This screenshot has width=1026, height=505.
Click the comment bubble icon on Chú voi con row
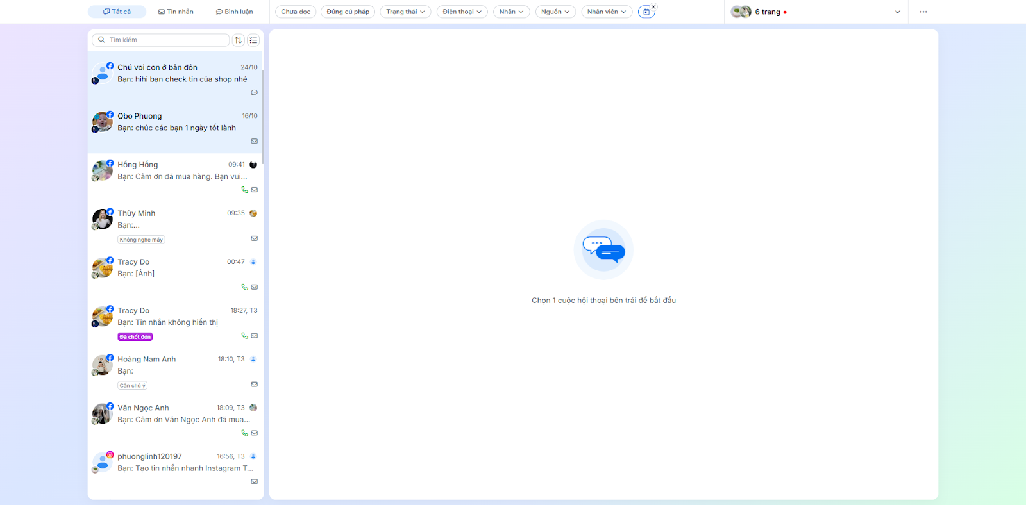[255, 92]
